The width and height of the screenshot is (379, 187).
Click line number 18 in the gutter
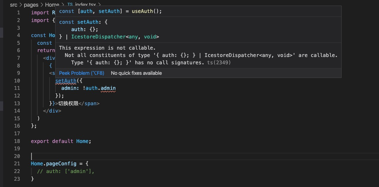click(17, 141)
